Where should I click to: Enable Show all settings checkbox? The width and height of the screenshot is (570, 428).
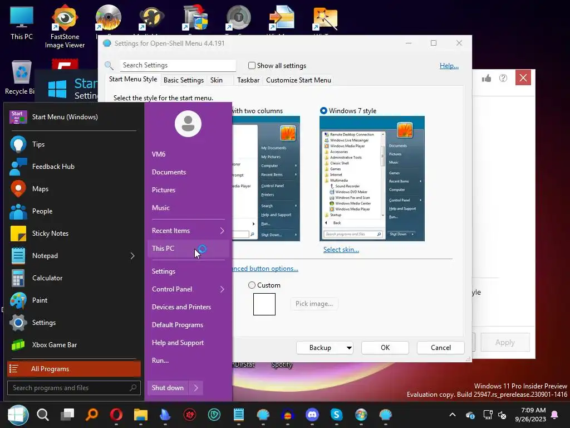(252, 66)
